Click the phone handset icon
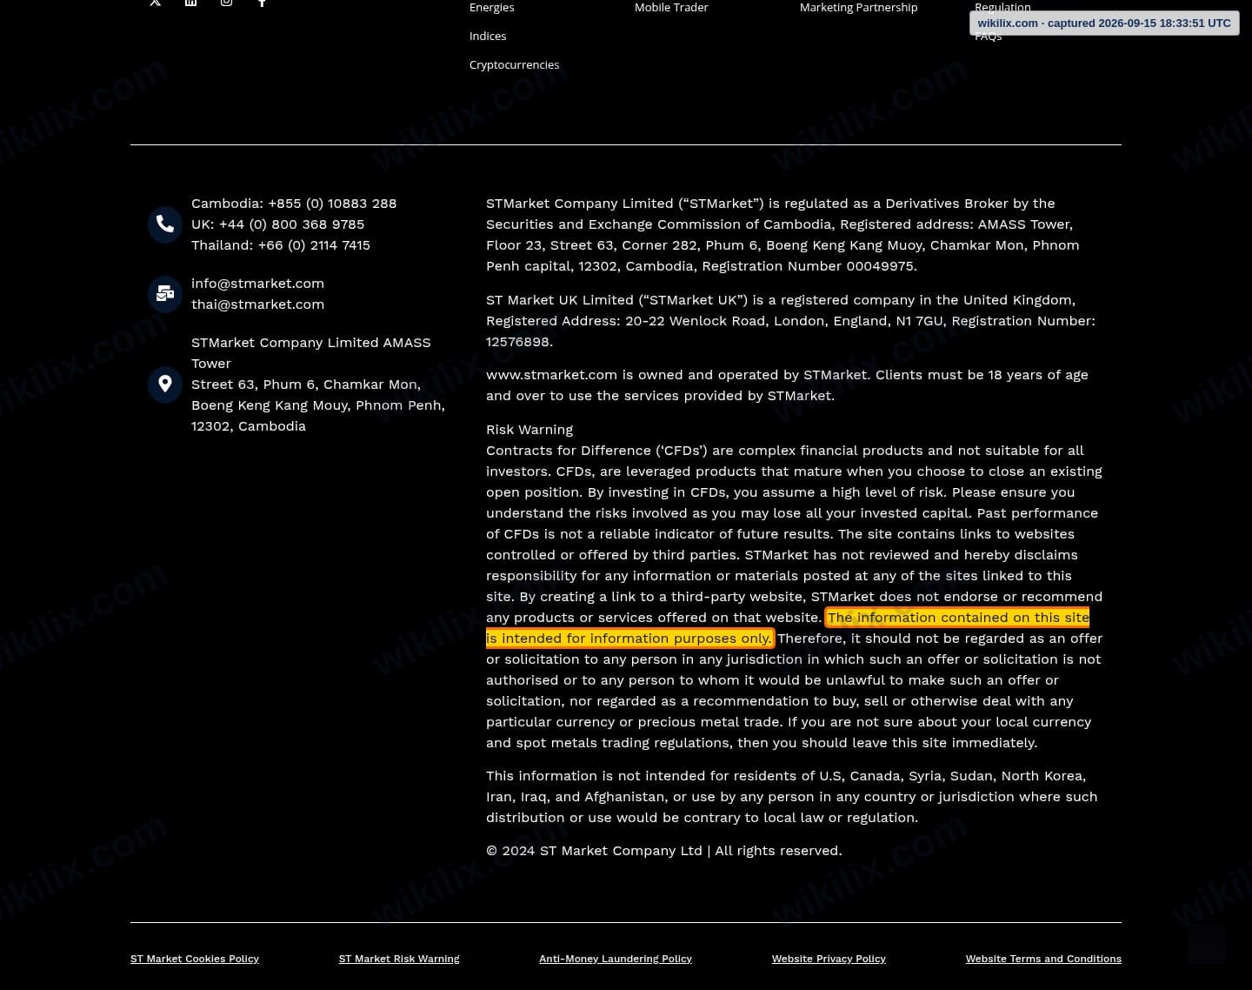 click(x=164, y=224)
